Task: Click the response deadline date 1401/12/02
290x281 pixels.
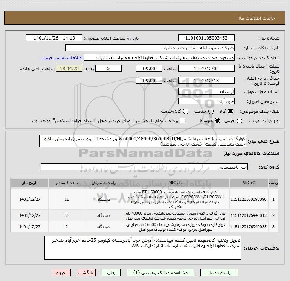Action: (206, 68)
